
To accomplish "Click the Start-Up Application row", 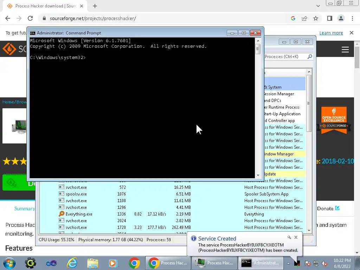I will tap(285, 114).
